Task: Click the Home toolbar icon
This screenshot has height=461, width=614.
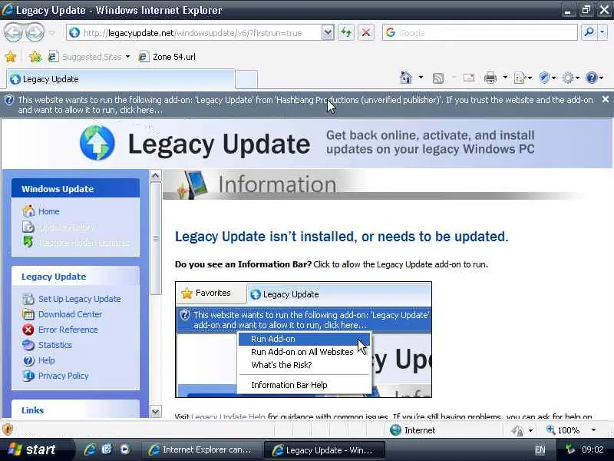Action: coord(406,78)
